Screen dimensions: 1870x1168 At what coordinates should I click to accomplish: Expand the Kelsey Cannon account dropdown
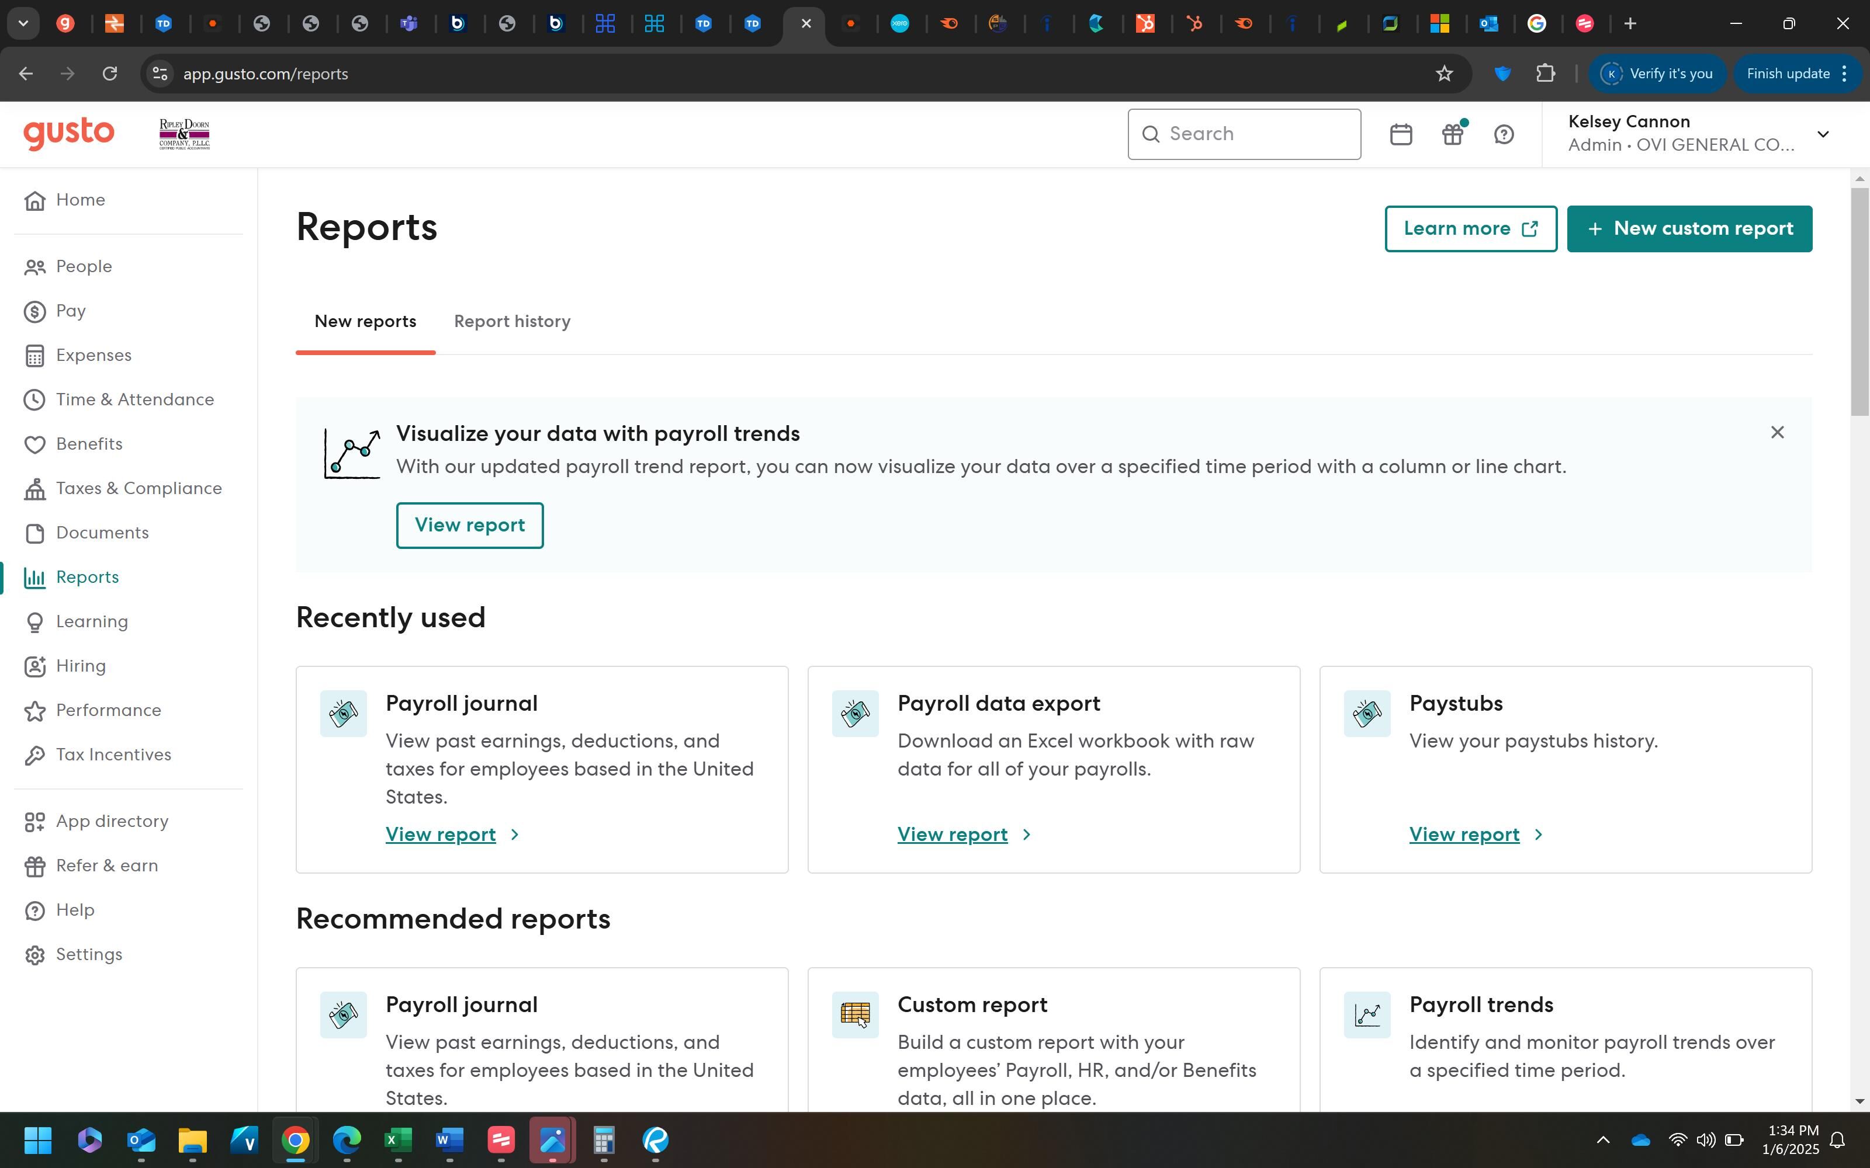coord(1823,134)
